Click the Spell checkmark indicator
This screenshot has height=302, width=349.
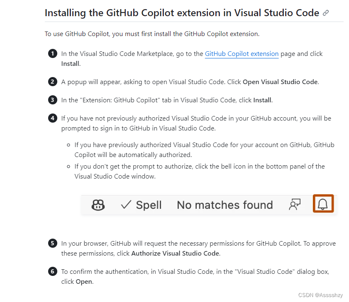pyautogui.click(x=125, y=204)
